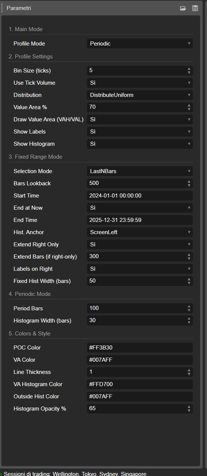Decrease Value Area % with the down arrow

189,109
